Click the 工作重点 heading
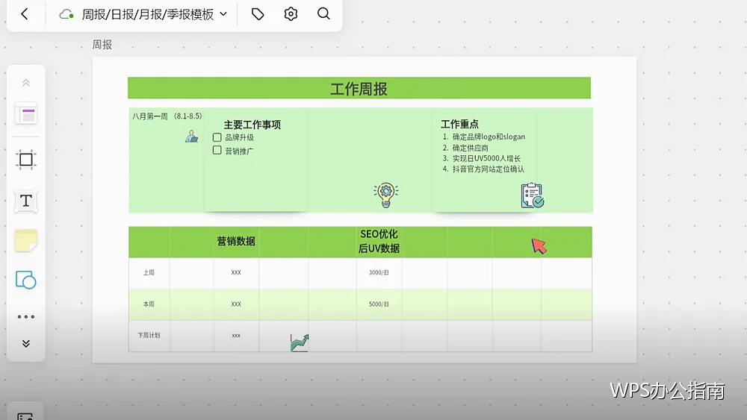This screenshot has width=747, height=420. (x=459, y=124)
